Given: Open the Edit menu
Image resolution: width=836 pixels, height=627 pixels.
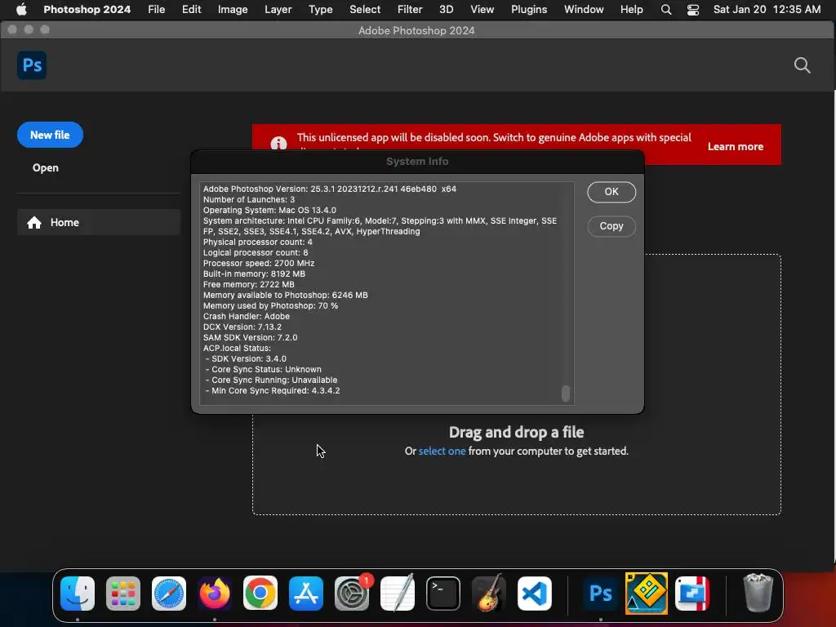Looking at the screenshot, I should tap(191, 10).
